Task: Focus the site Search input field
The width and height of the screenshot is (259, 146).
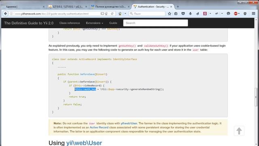Action: (x=155, y=23)
